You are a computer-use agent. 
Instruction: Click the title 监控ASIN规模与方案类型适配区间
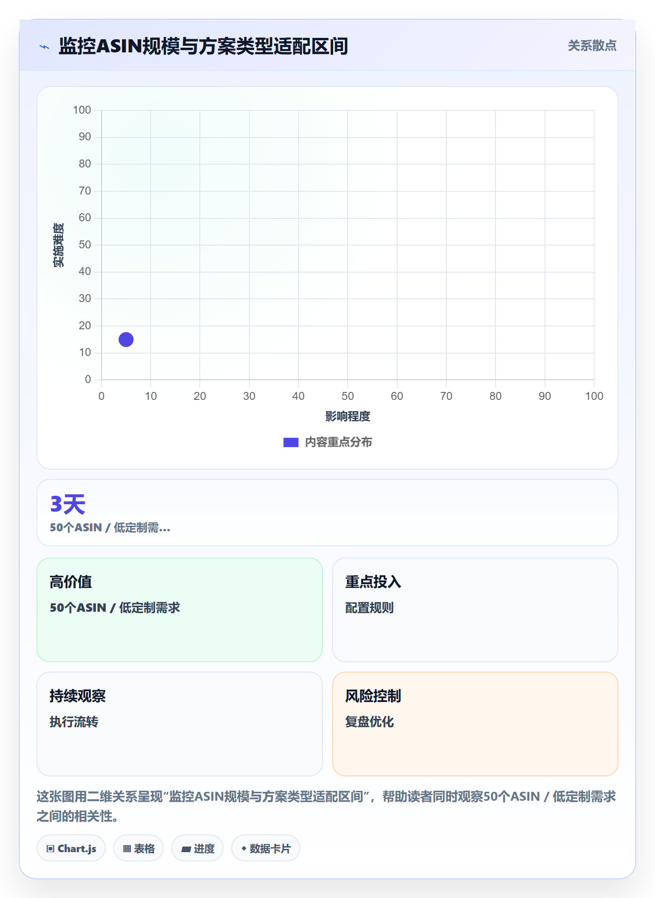(x=203, y=46)
